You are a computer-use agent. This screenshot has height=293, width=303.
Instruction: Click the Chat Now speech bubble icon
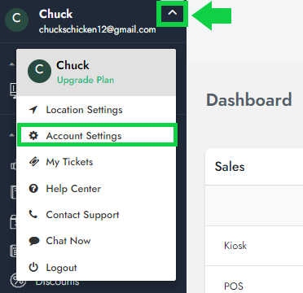pyautogui.click(x=34, y=241)
